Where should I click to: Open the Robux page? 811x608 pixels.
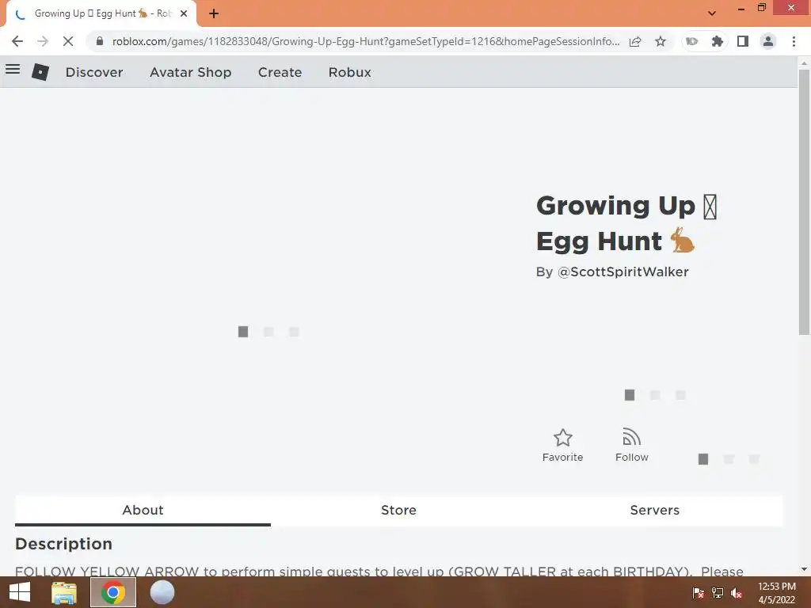point(349,72)
